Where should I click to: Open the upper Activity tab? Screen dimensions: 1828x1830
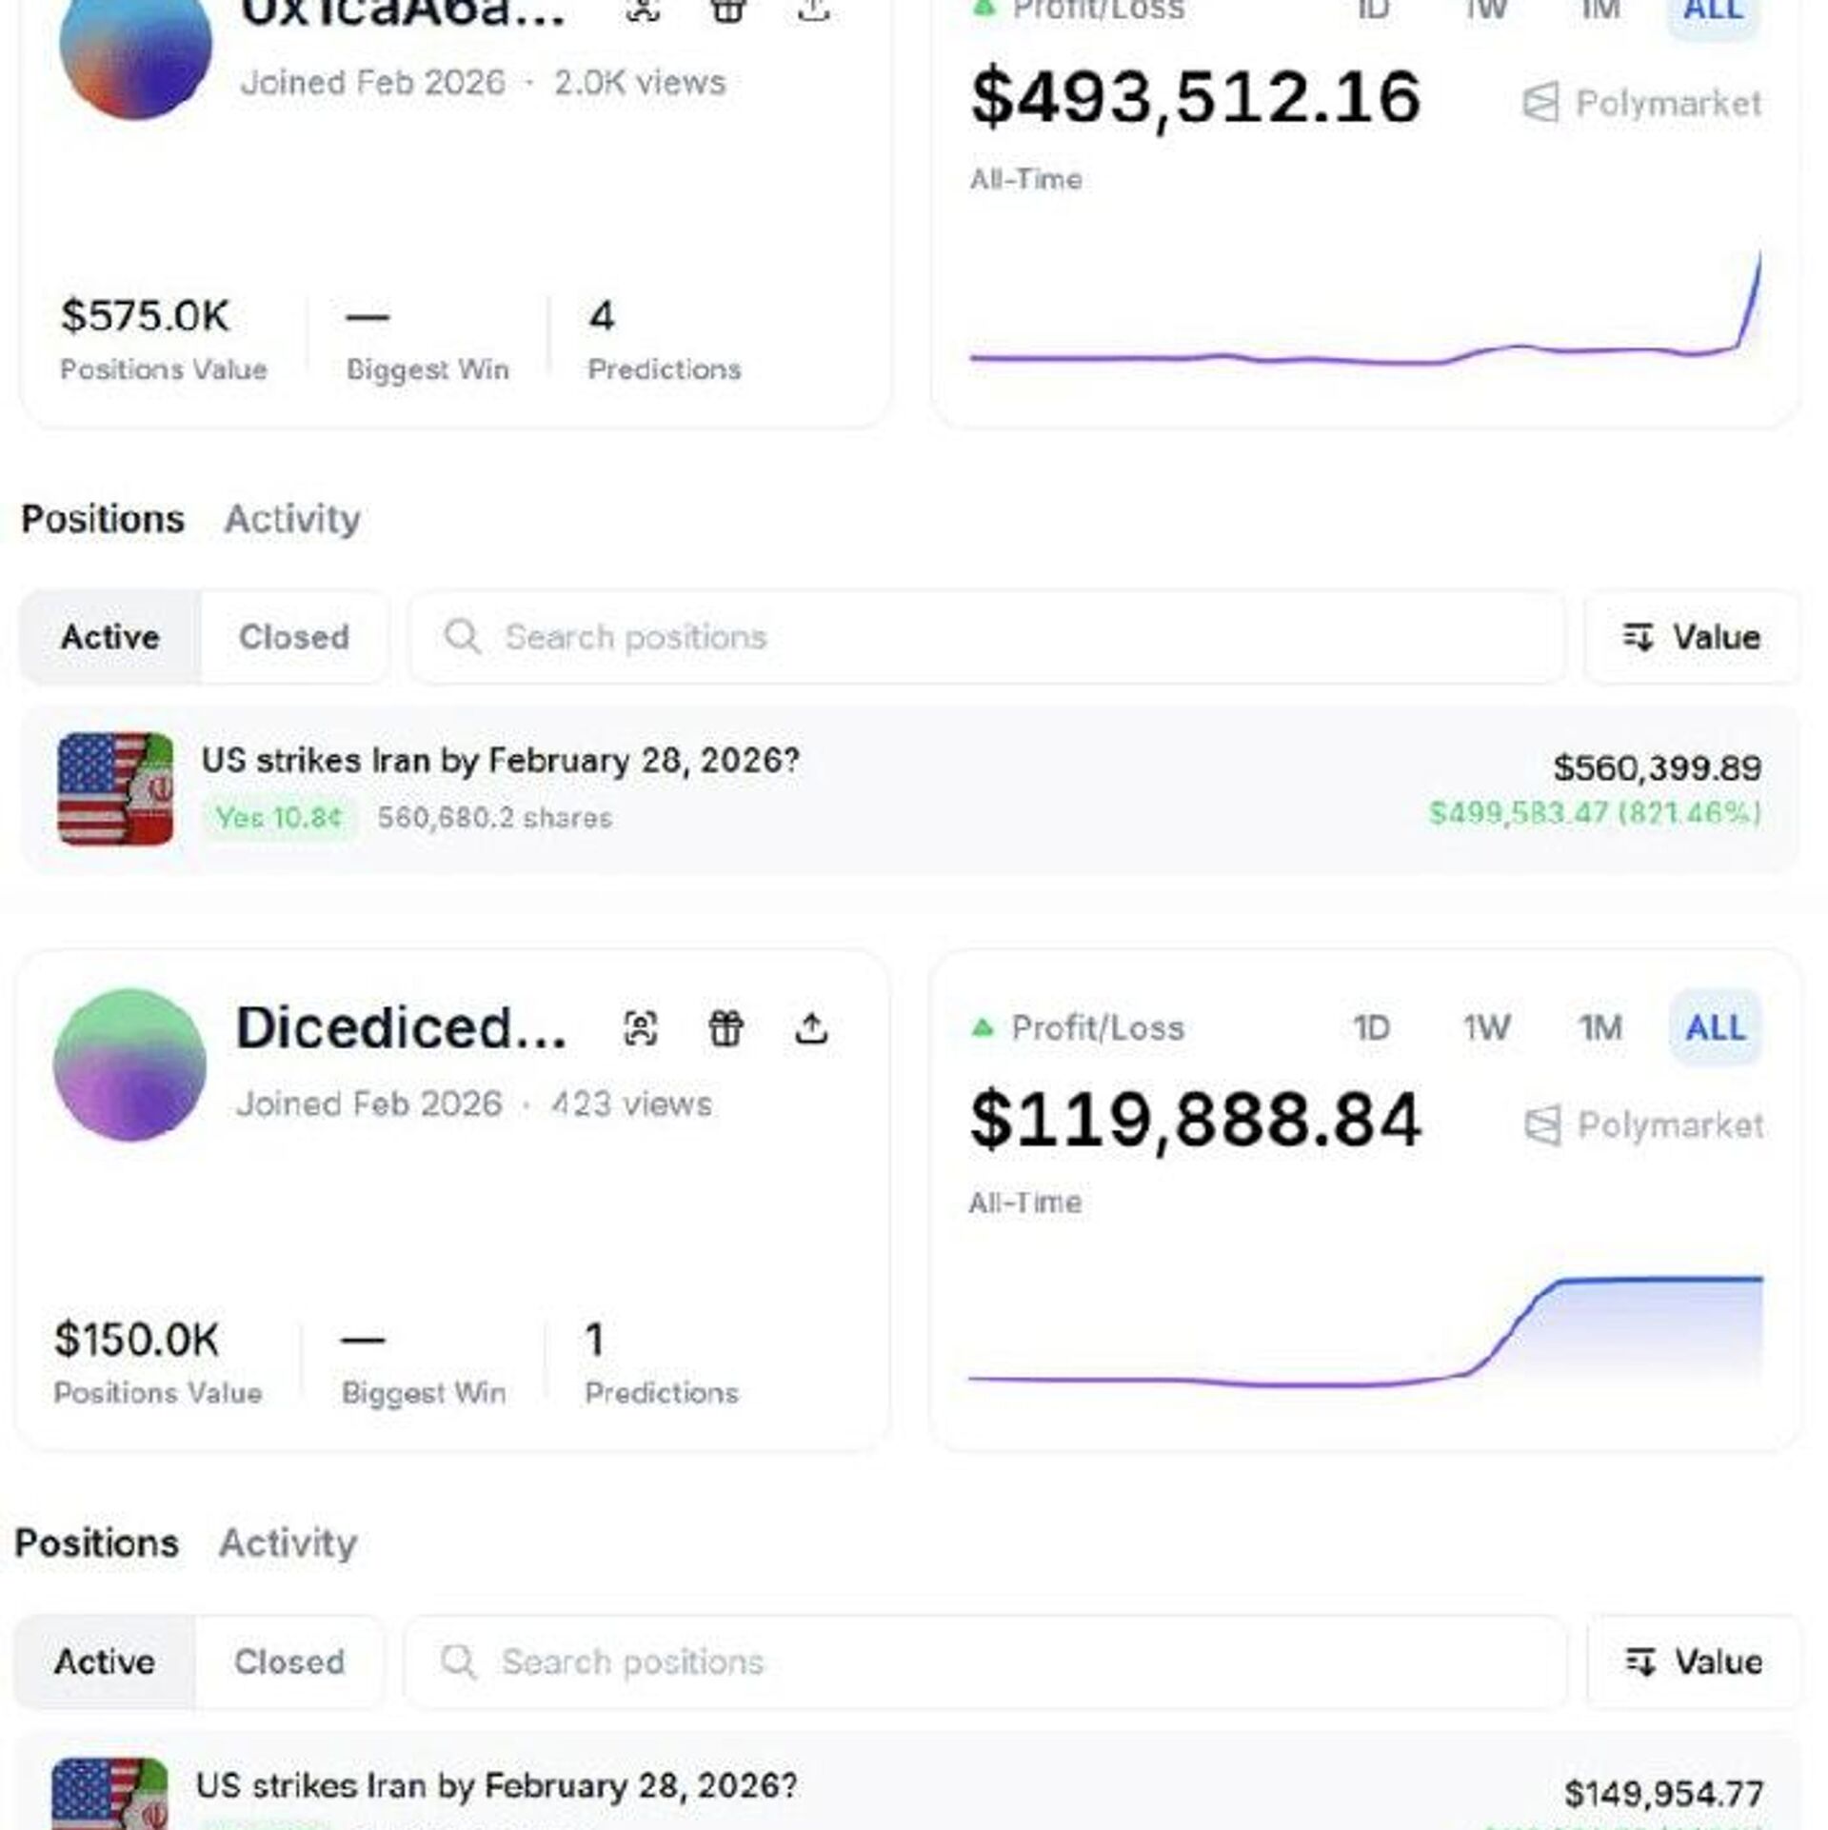click(x=292, y=519)
